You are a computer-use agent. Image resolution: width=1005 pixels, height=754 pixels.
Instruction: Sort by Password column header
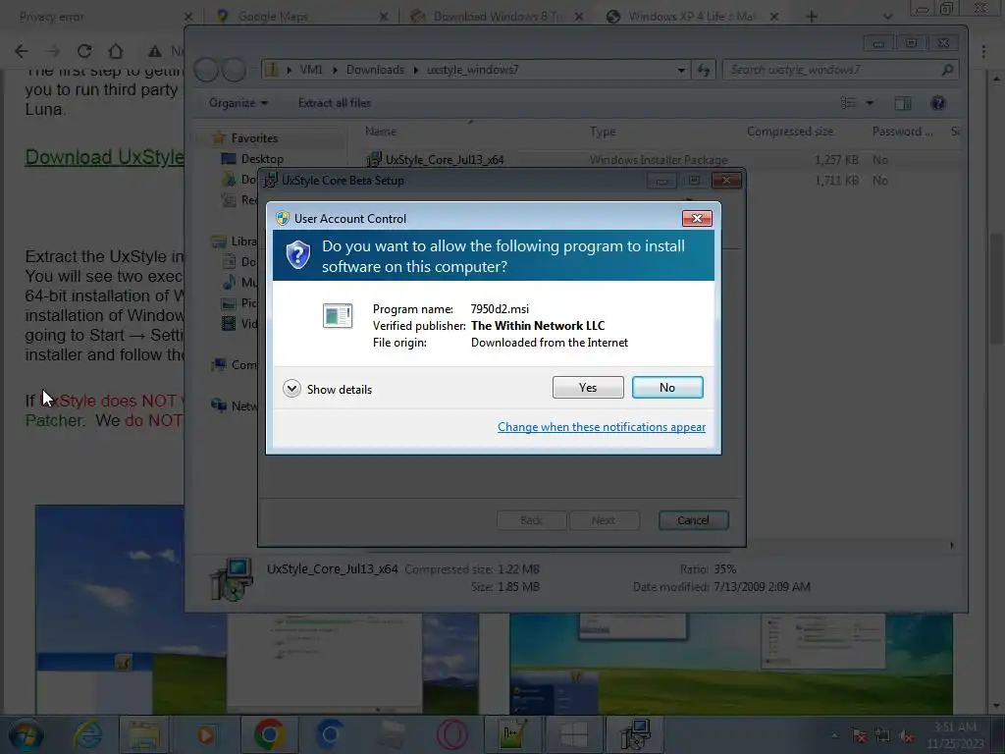(903, 132)
